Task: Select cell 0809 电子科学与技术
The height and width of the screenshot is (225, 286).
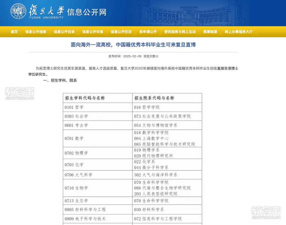Action: click(97, 219)
